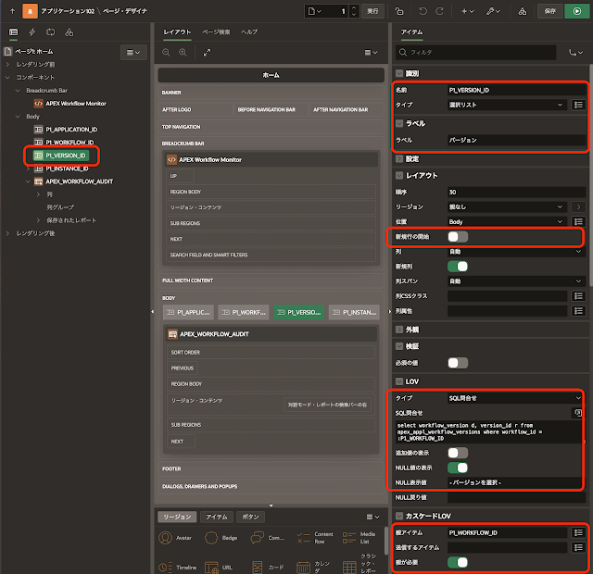
Task: Expand the レンダリング後 tree node
Action: click(x=7, y=233)
